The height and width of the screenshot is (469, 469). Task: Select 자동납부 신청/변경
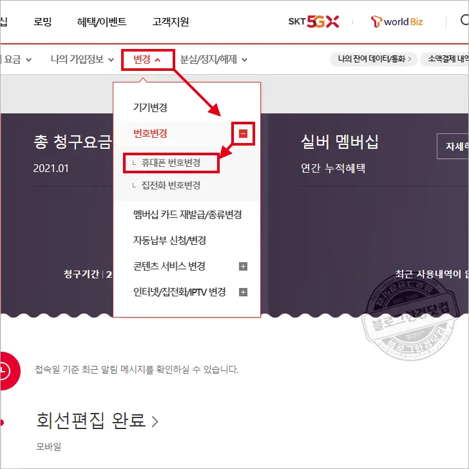coord(169,240)
